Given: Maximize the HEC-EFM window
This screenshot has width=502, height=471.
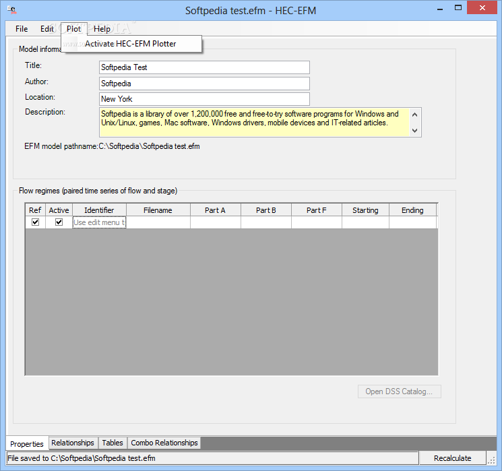Looking at the screenshot, I should (458, 8).
